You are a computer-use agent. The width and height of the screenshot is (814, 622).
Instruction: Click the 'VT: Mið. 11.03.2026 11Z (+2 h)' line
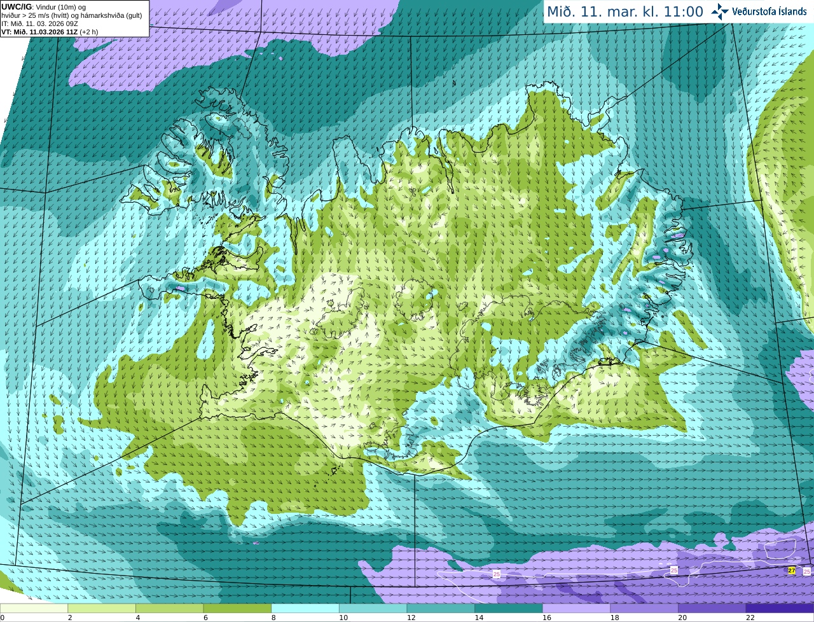(x=50, y=32)
